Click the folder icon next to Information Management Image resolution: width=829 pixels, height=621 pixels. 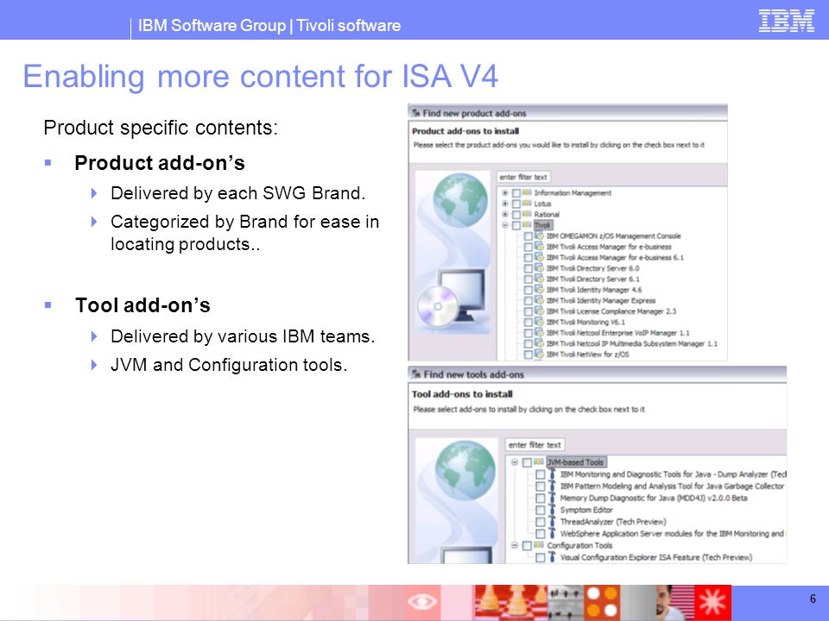pyautogui.click(x=527, y=192)
